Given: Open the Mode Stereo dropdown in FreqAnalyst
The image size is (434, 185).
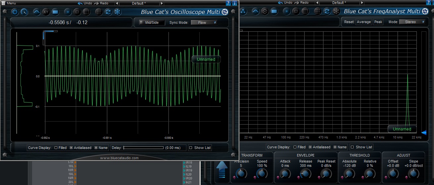Looking at the screenshot, I should [x=412, y=22].
